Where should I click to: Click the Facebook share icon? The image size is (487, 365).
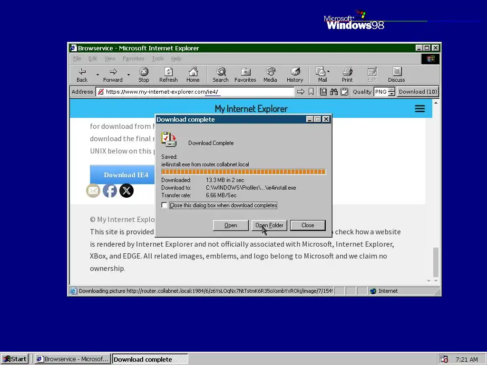coord(110,191)
